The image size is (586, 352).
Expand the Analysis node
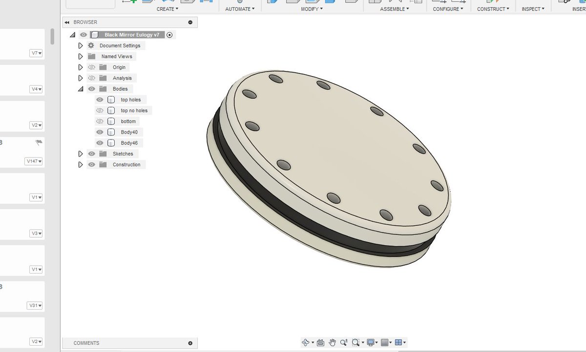(81, 78)
